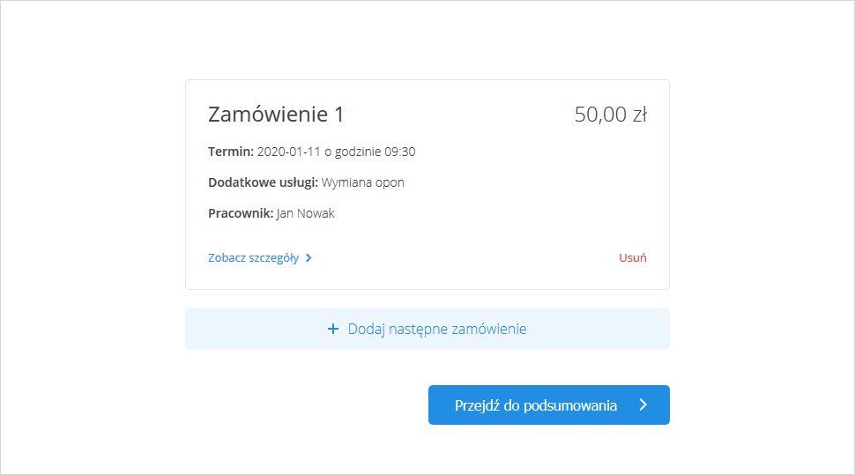Screen dimensions: 855x475
Task: Click the employee name Jan Nowak
Action: coord(305,213)
